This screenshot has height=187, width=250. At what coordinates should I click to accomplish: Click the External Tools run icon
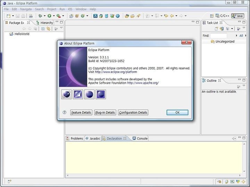(59, 16)
